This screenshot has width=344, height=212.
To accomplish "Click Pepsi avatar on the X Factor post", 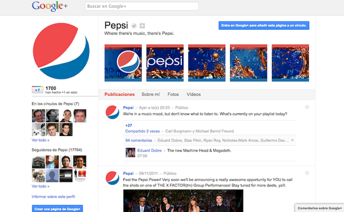I will [113, 178].
